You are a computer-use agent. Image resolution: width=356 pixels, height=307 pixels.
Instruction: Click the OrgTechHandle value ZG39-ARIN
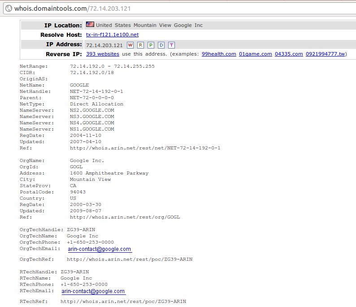(81, 230)
